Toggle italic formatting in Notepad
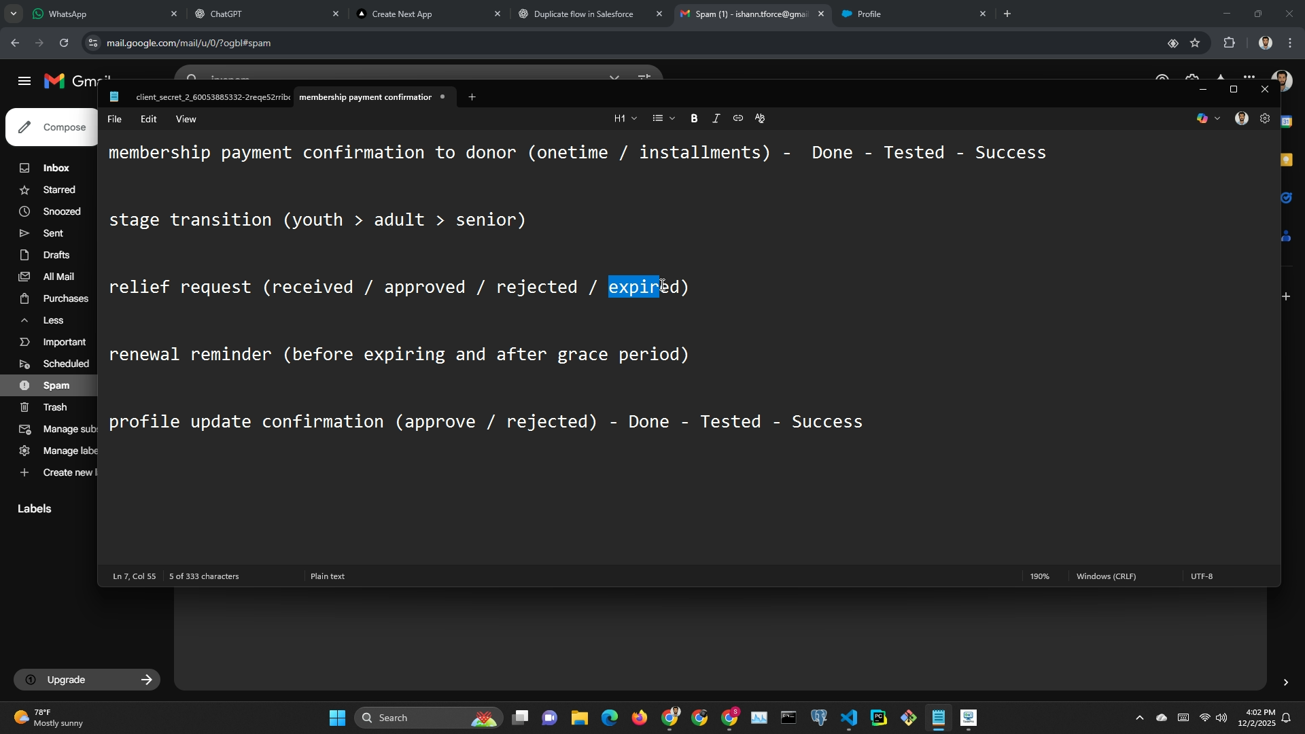 point(716,119)
